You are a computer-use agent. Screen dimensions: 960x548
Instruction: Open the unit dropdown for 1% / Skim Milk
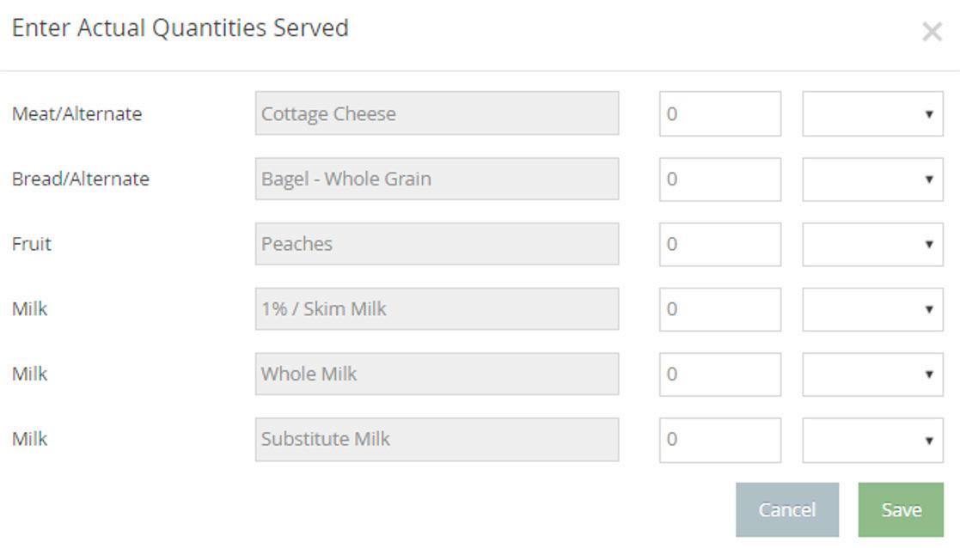(x=872, y=309)
